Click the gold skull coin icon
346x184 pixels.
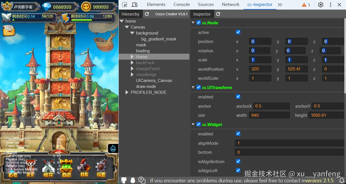(x=86, y=7)
